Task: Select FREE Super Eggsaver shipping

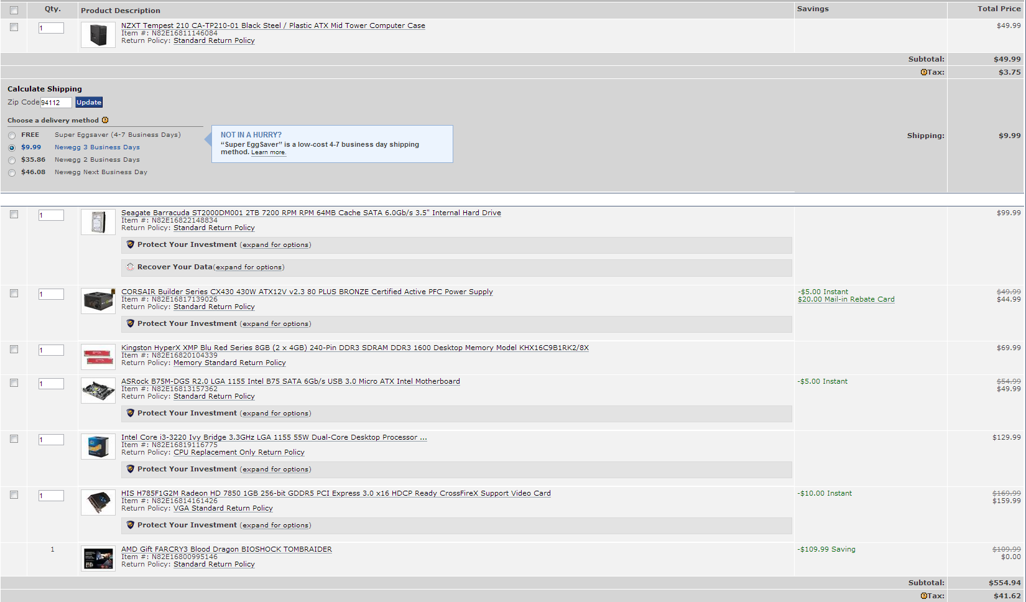Action: (x=12, y=136)
